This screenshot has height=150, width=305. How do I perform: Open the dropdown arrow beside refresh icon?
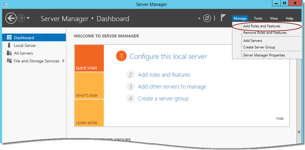tap(199, 18)
